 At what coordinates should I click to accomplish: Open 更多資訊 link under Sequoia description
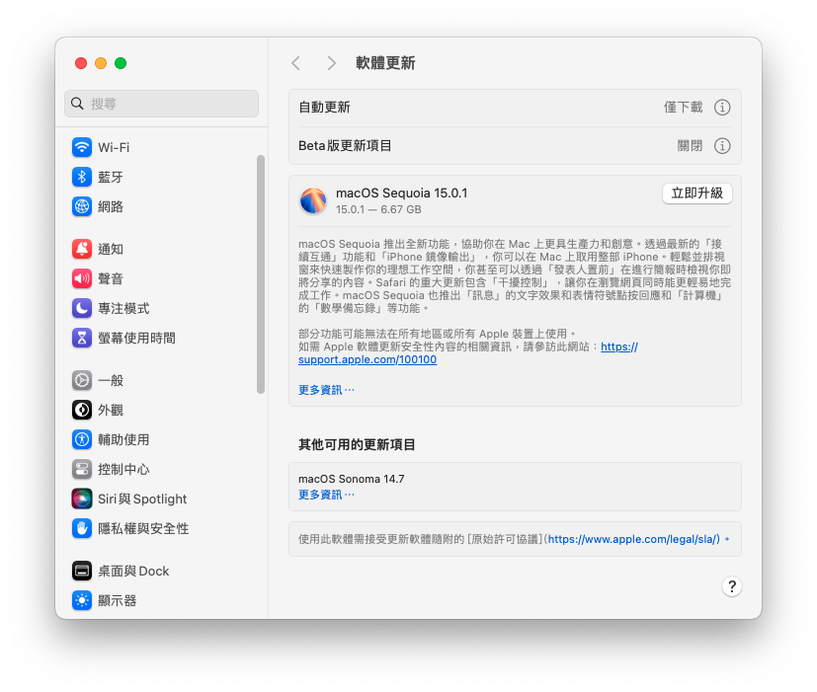(326, 390)
